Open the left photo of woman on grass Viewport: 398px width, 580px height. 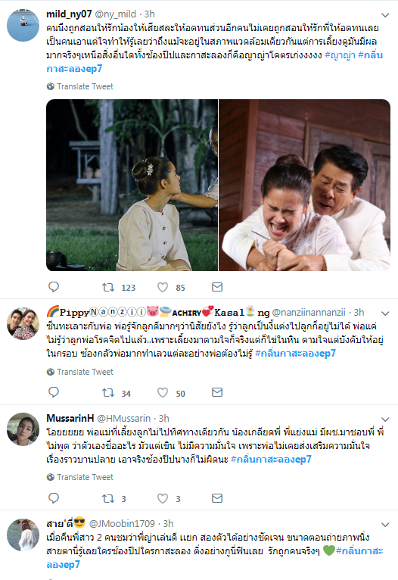click(x=132, y=185)
